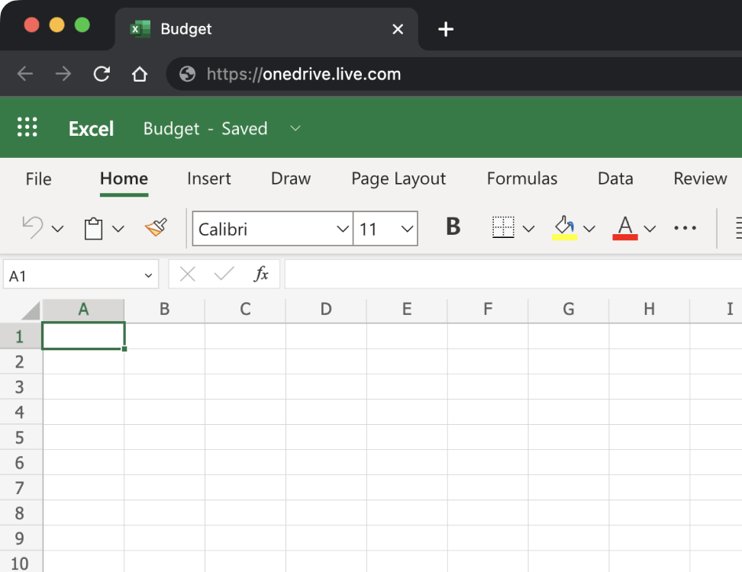Expand the Borders dropdown arrow
742x572 pixels.
coord(528,229)
